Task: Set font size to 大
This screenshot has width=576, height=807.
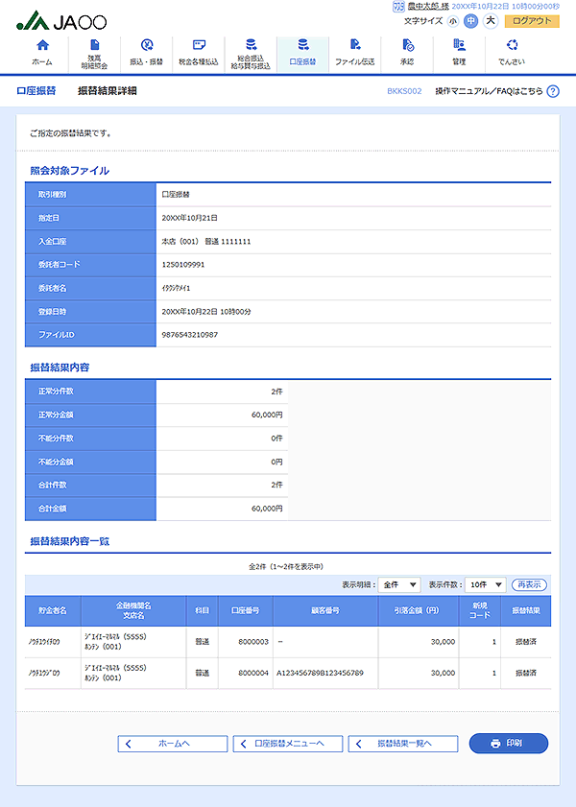Action: tap(491, 21)
